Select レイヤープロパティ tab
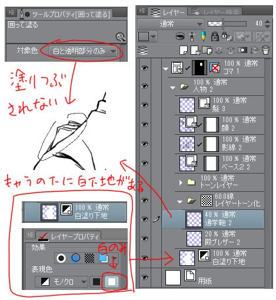 pos(68,236)
